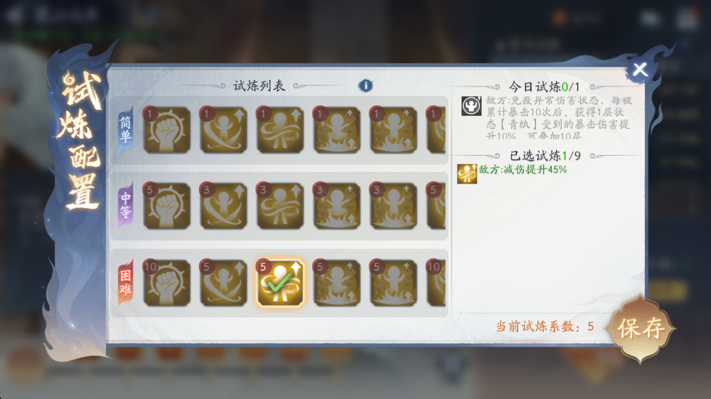Select the Hard row fist trial with cost 10
Viewport: 711px width, 399px height.
tap(167, 283)
